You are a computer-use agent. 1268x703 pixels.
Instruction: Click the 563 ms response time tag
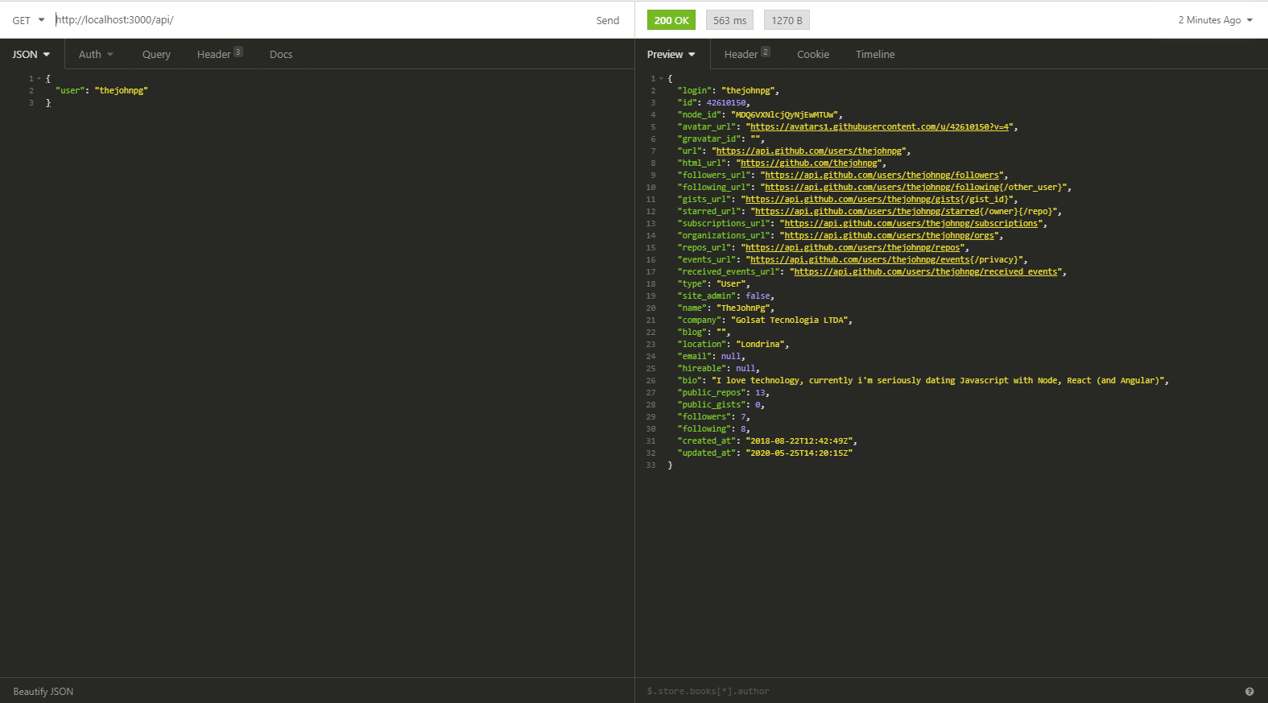tap(729, 20)
